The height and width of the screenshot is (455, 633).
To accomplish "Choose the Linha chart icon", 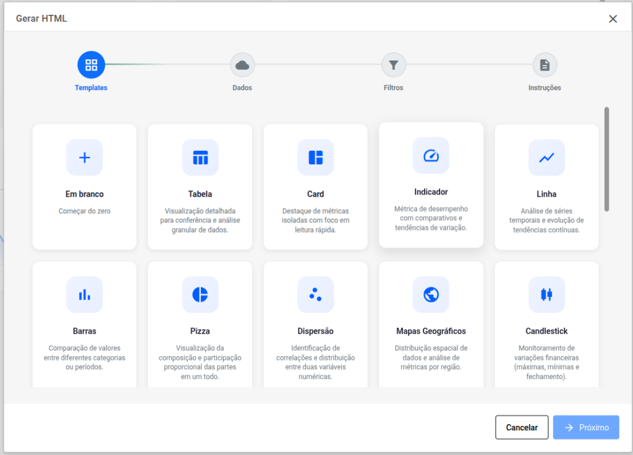I will (x=546, y=157).
